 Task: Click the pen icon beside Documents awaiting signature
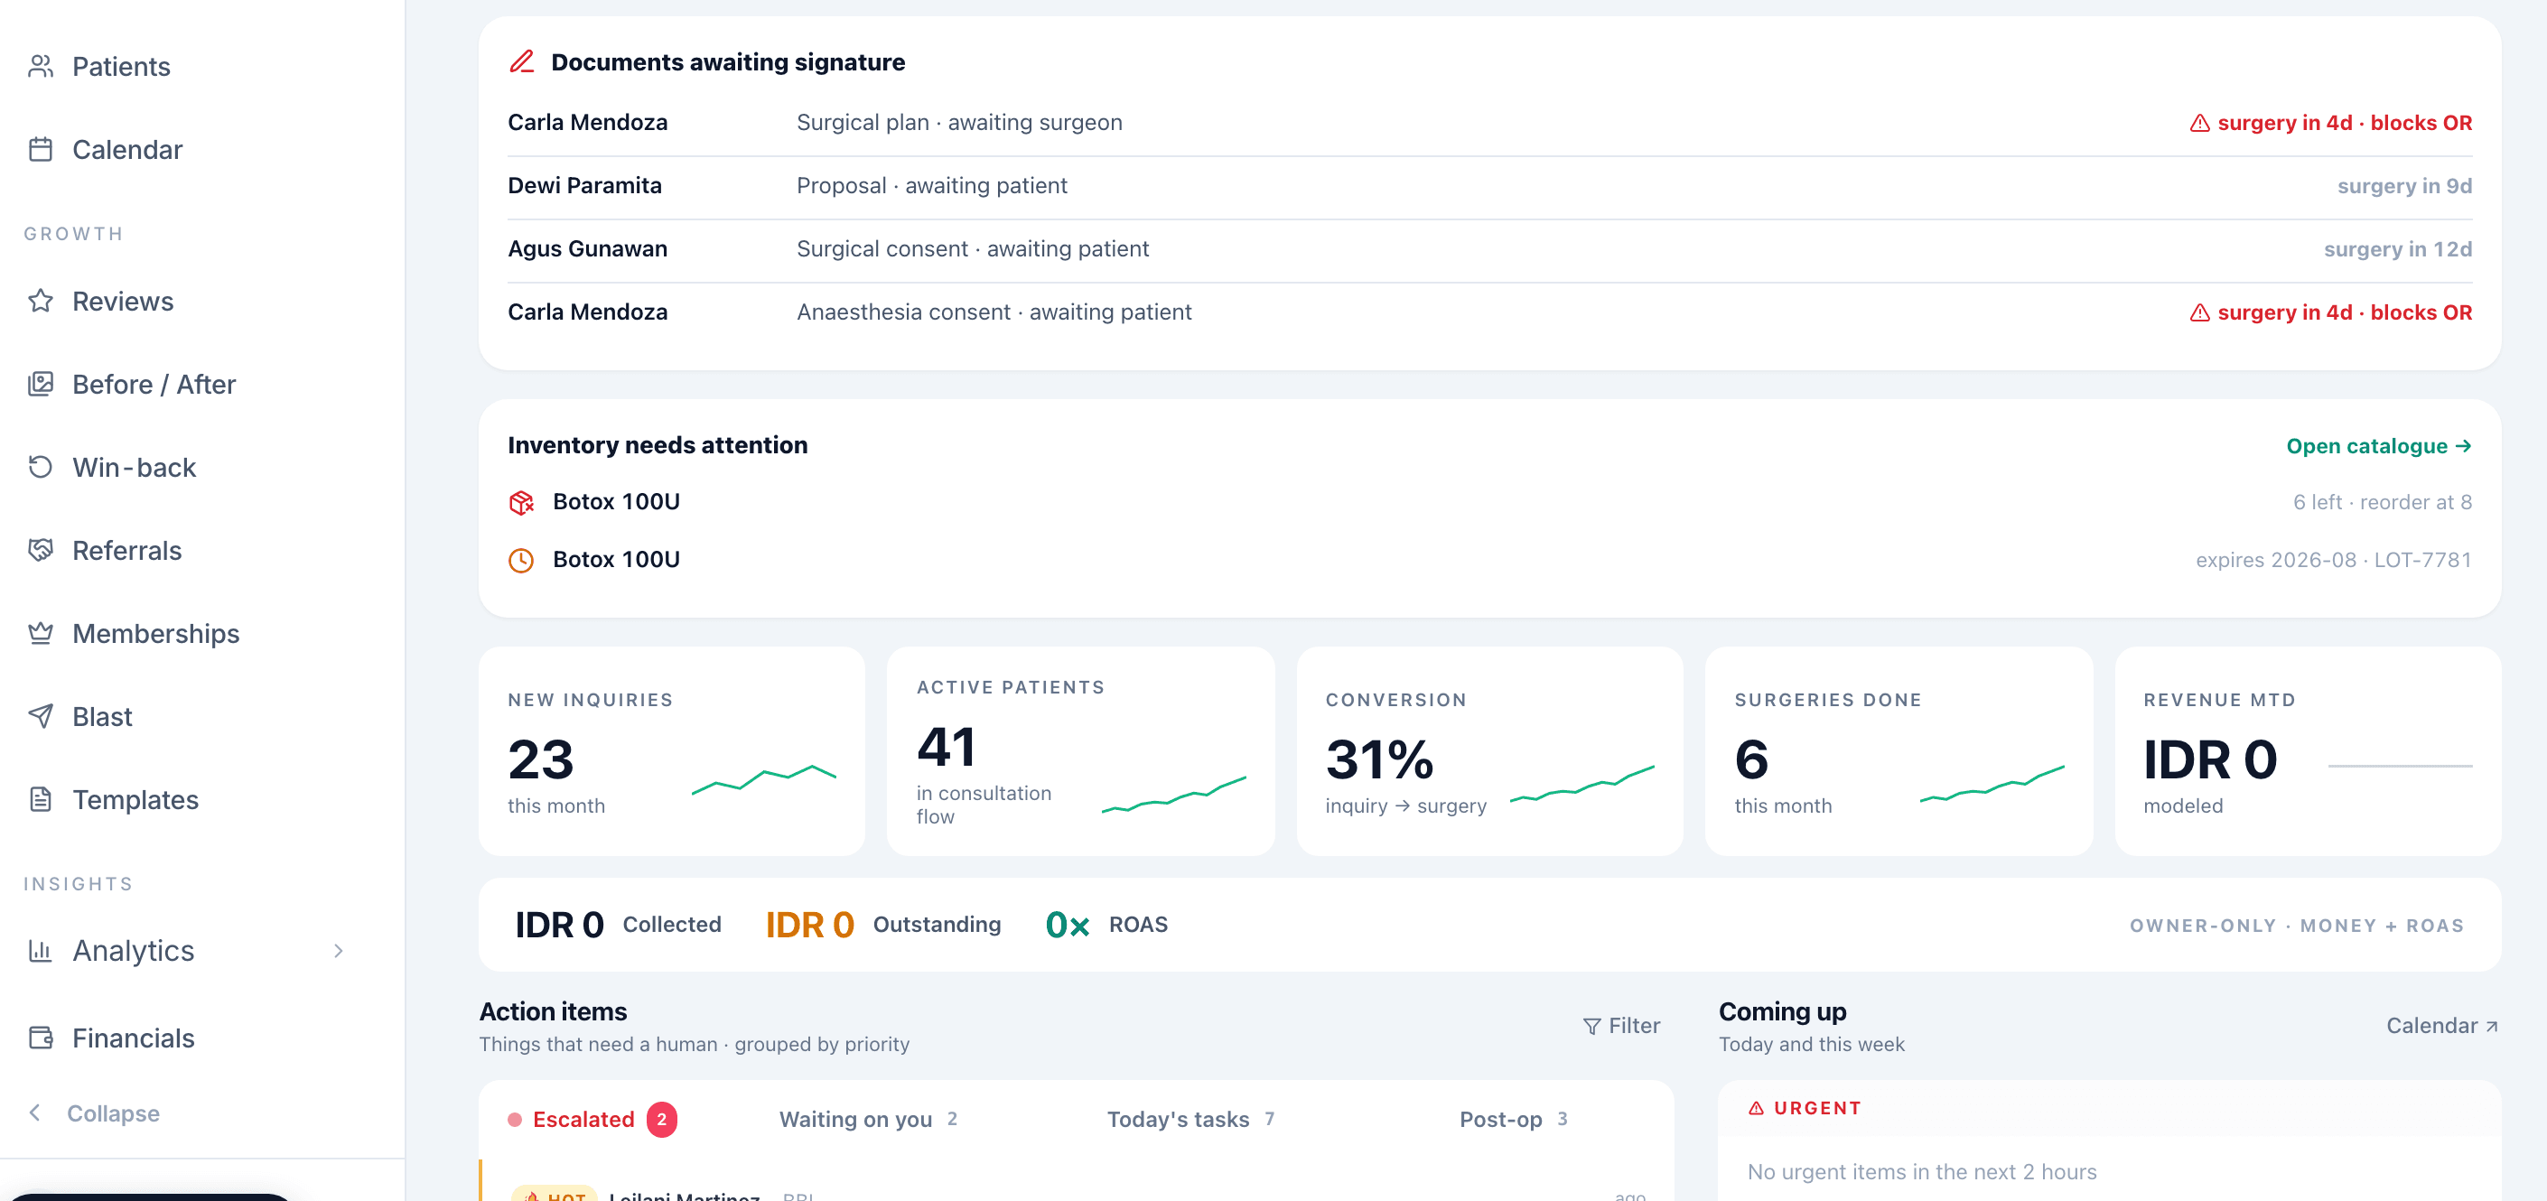[x=522, y=61]
